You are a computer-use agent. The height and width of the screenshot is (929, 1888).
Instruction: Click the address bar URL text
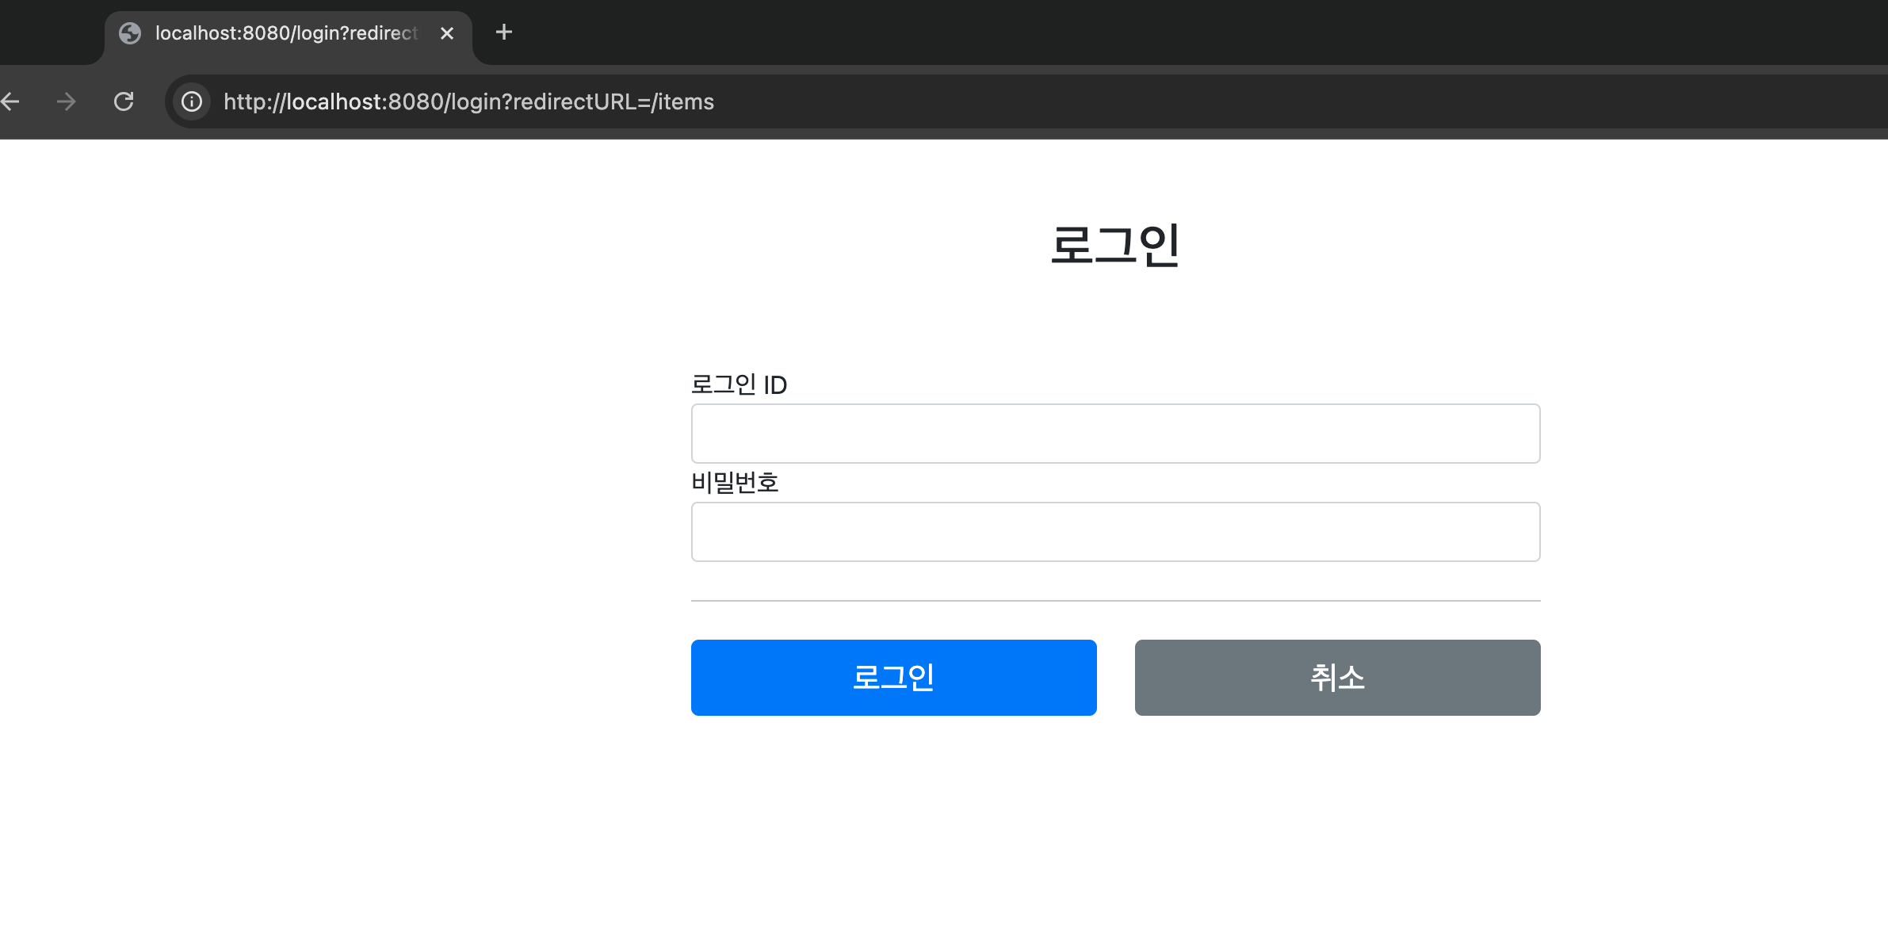point(468,101)
